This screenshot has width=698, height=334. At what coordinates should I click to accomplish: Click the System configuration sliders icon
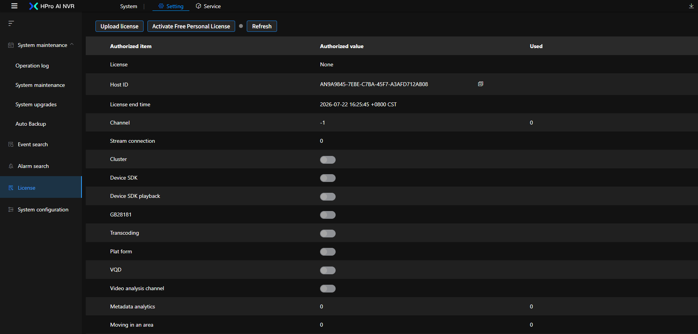coord(11,209)
